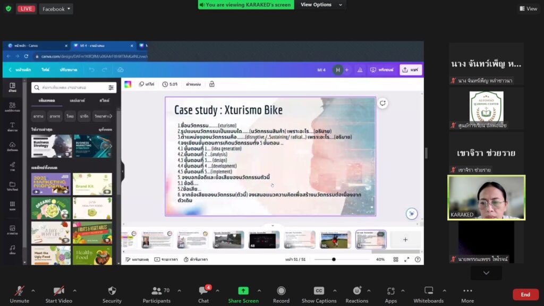Image resolution: width=544 pixels, height=306 pixels.
Task: Open the Chat panel icon
Action: [203, 291]
